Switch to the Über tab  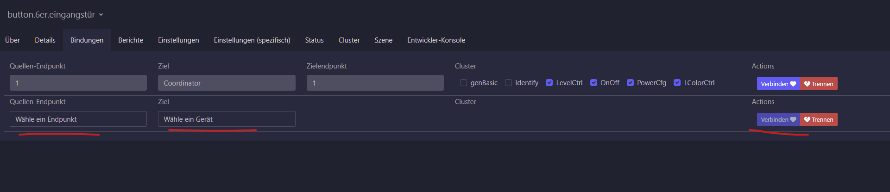[13, 40]
